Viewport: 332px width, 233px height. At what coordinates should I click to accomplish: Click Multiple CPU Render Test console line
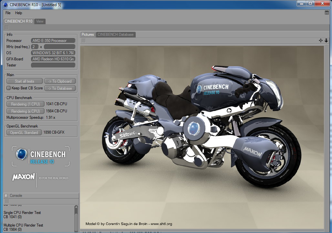click(23, 225)
